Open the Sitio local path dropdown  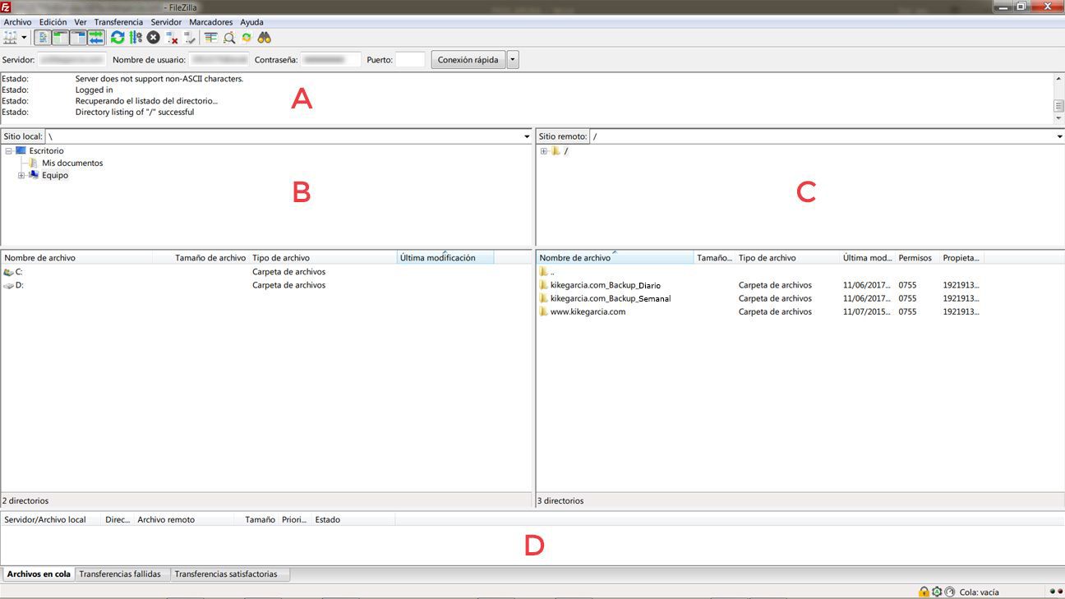[527, 136]
